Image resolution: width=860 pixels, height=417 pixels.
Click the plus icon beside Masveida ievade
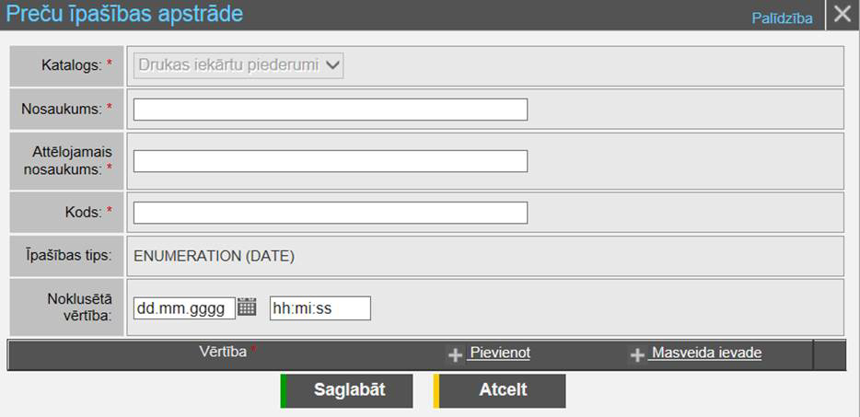point(637,354)
